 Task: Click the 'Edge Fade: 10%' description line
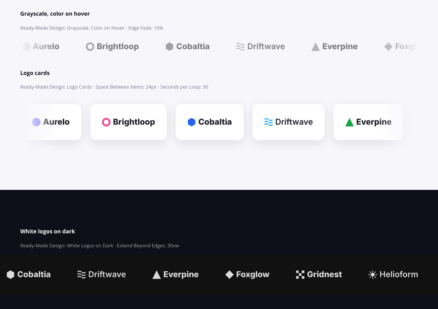(92, 28)
